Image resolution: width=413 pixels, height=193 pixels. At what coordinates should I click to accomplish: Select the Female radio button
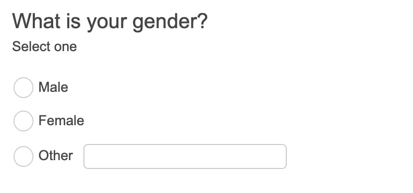23,121
